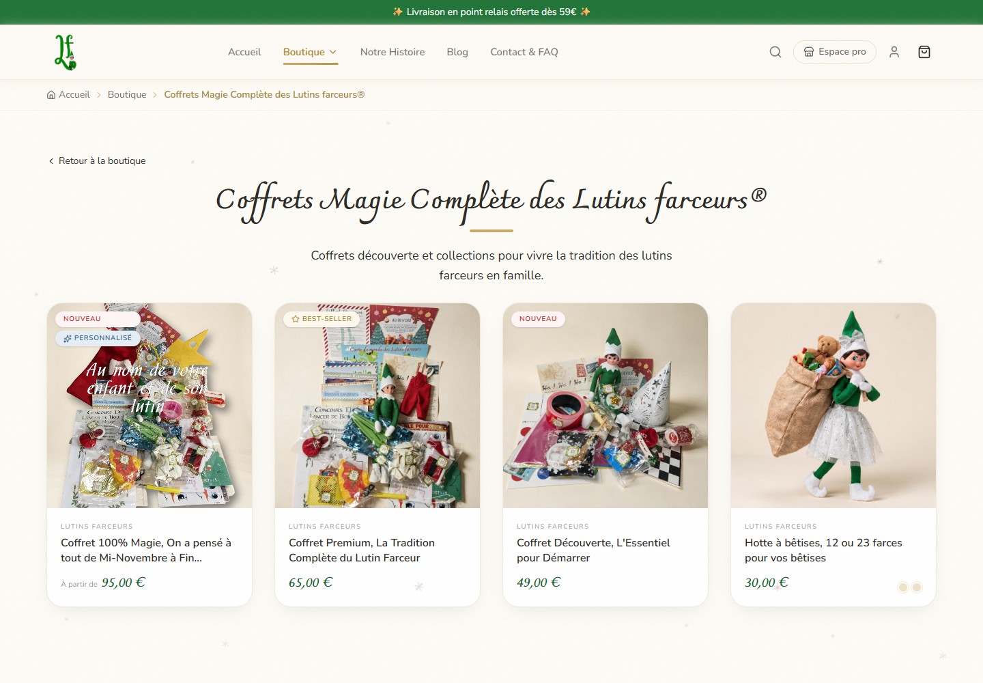Viewport: 983px width, 683px height.
Task: Click the Livraison en point relais banner text
Action: pyautogui.click(x=491, y=12)
